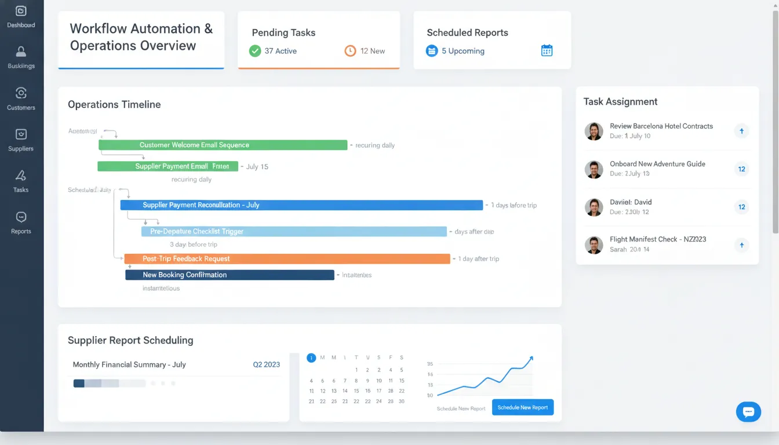Click the blue Upcoming reports icon
This screenshot has height=445, width=779.
[x=432, y=51]
